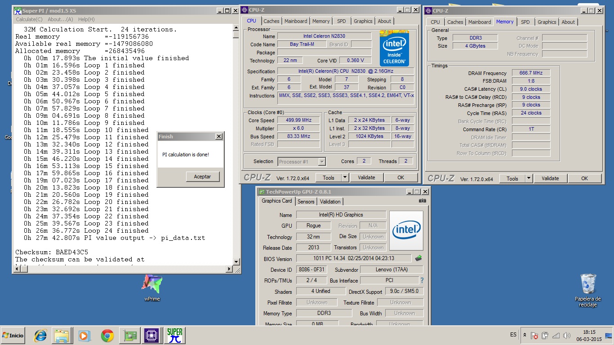
Task: Click the ES language indicator
Action: click(513, 335)
